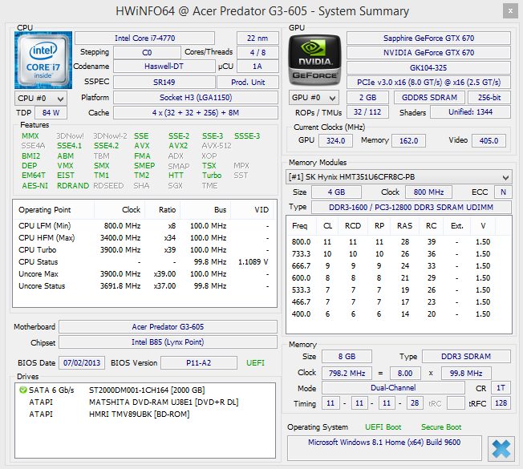The image size is (523, 469).
Task: Click the CPU LFM (Min) row
Action: tap(144, 226)
